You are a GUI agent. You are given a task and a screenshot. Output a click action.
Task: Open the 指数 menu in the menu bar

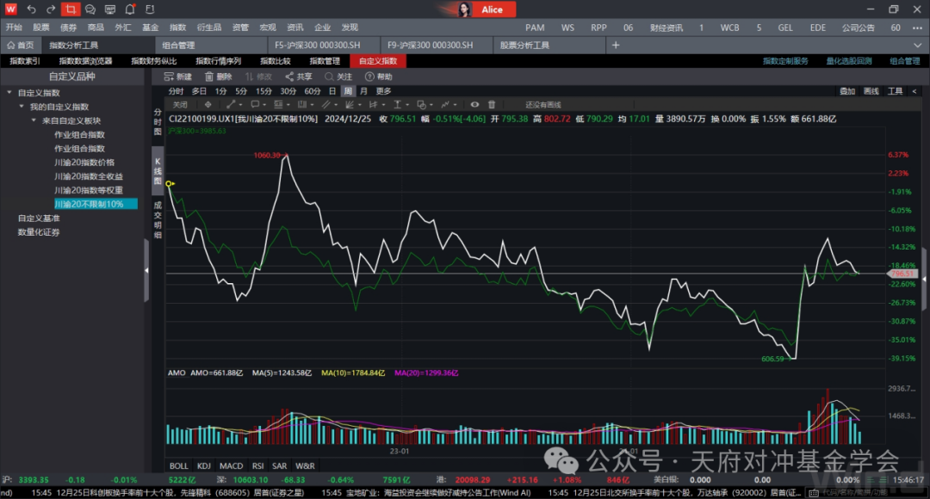[177, 28]
